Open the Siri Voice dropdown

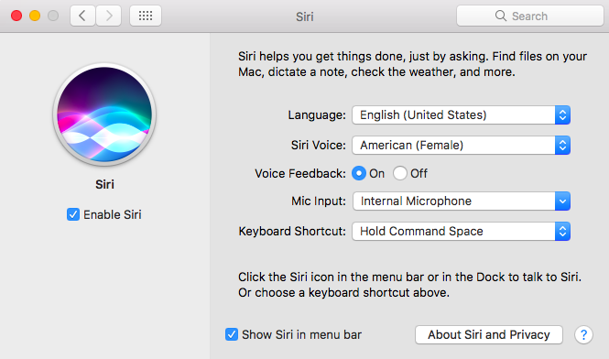[x=461, y=146]
